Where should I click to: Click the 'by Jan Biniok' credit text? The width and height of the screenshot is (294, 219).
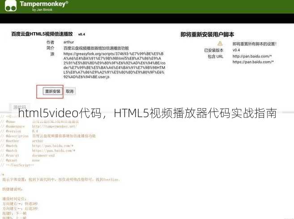[42, 9]
